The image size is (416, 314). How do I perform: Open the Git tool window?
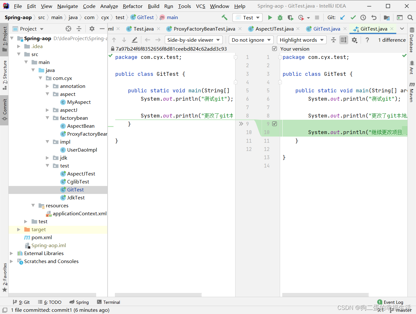click(21, 302)
